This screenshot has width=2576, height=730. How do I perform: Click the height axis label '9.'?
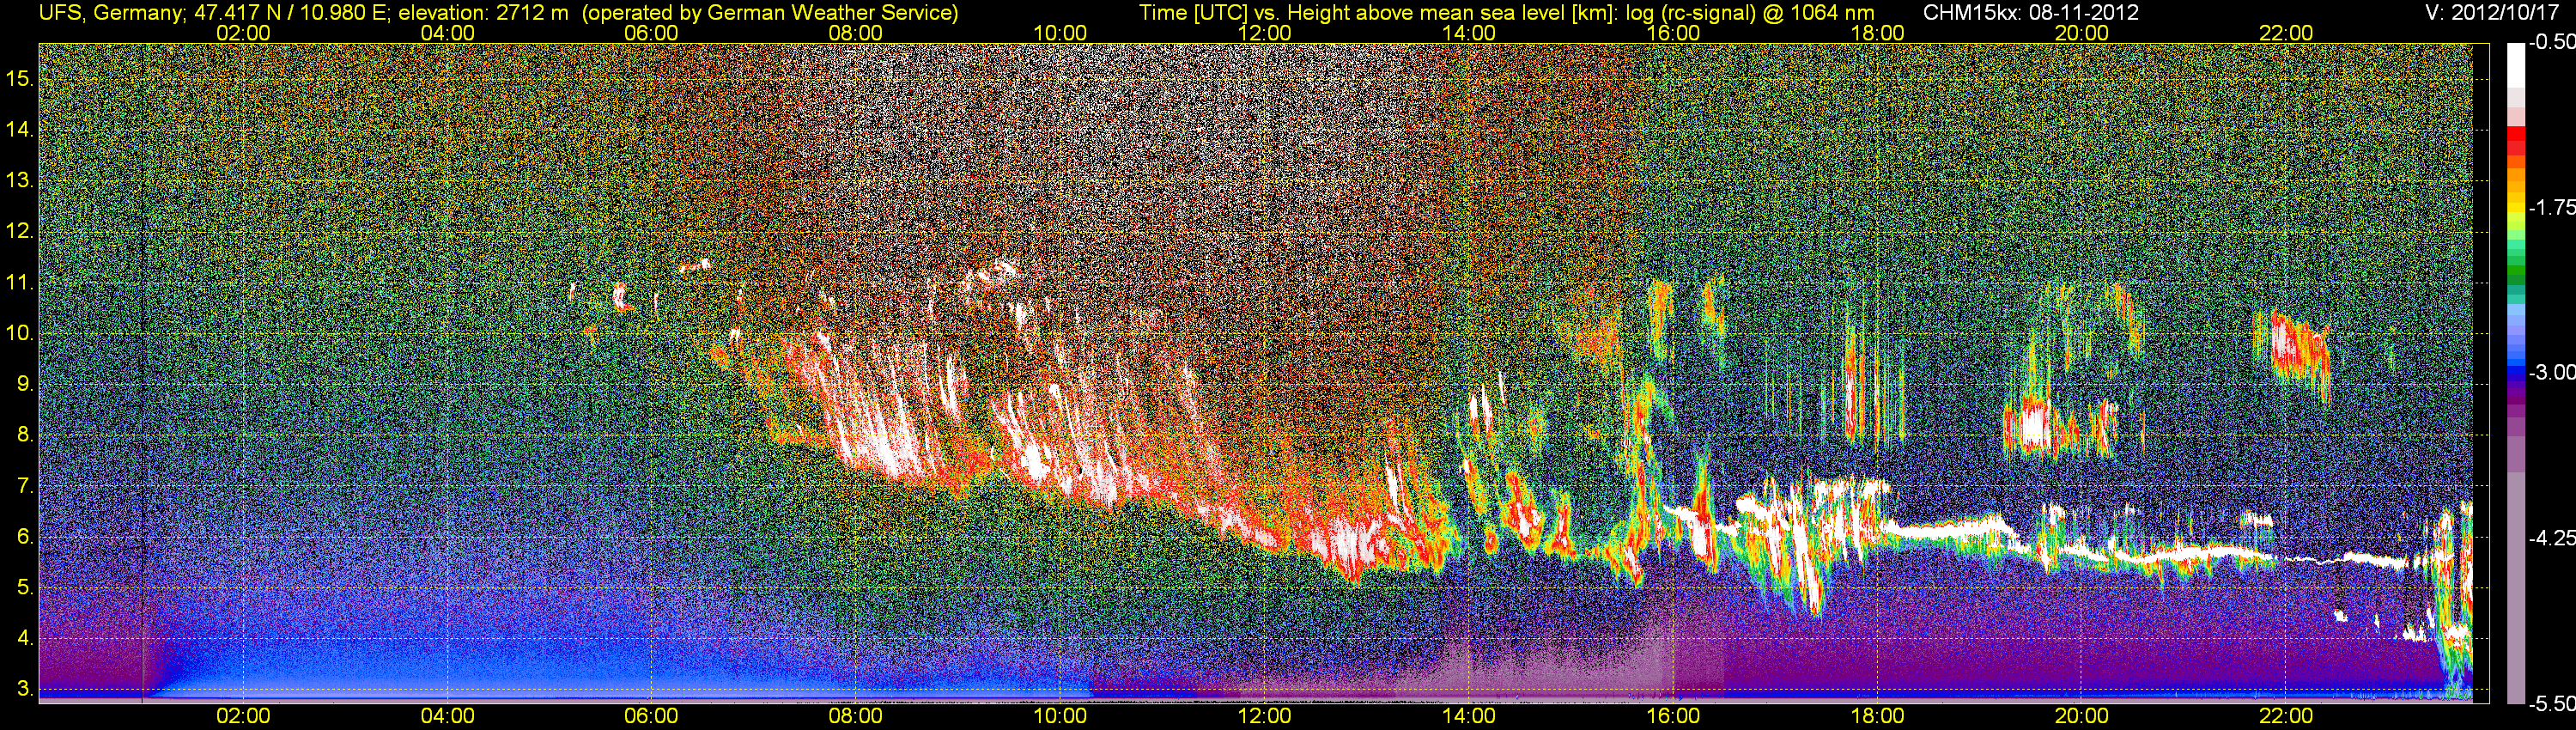click(x=25, y=384)
